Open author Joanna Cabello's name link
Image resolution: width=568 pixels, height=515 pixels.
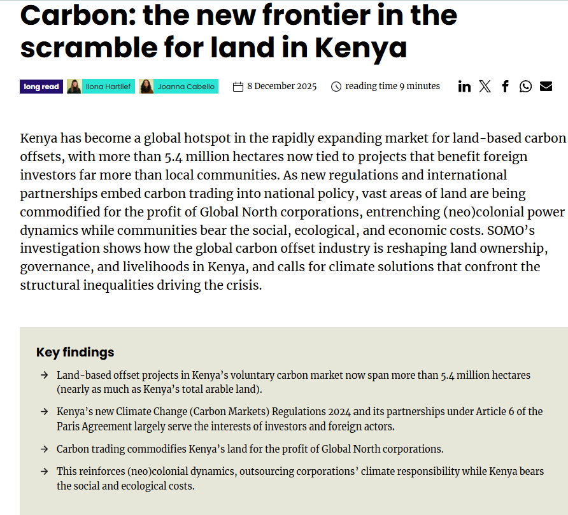click(186, 87)
